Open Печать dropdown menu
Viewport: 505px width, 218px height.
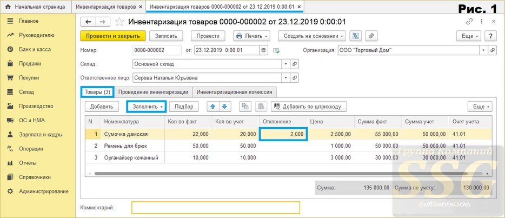[252, 36]
